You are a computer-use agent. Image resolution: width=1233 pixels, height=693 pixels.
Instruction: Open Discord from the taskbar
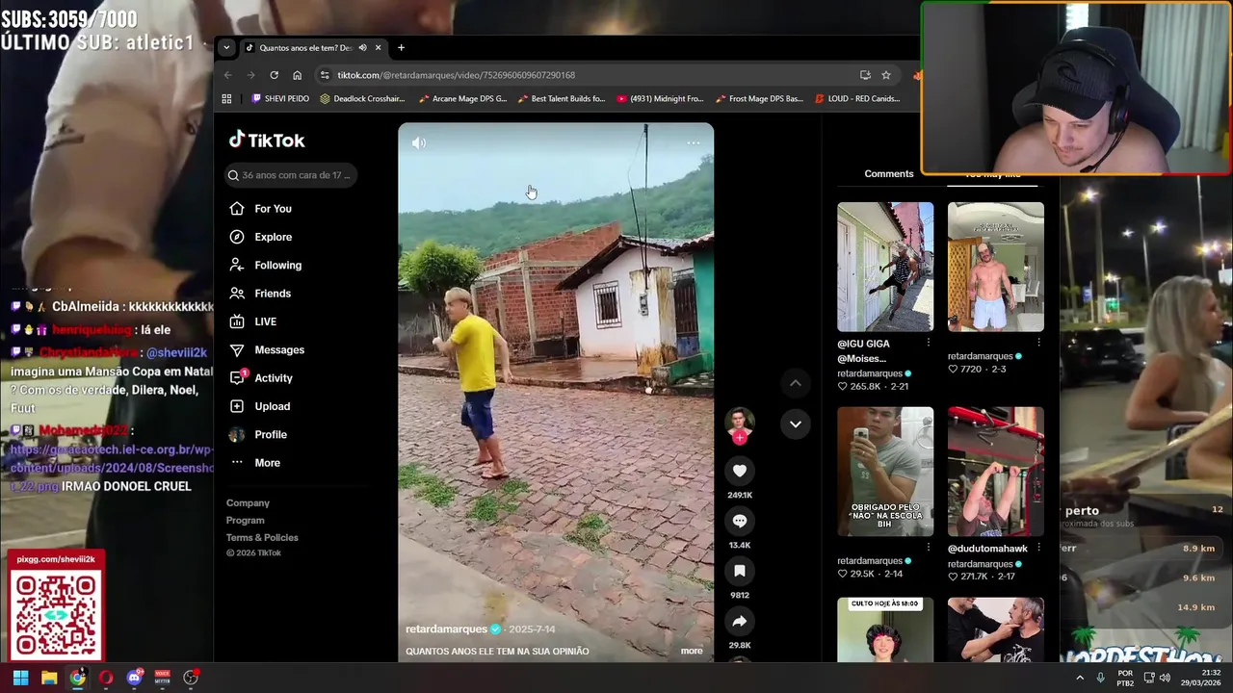[135, 678]
